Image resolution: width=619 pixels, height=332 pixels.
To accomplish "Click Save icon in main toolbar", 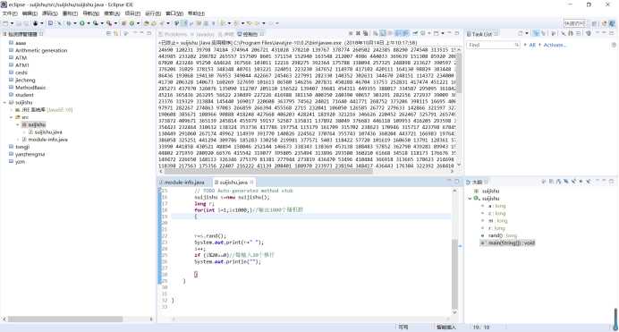I will click(x=19, y=23).
